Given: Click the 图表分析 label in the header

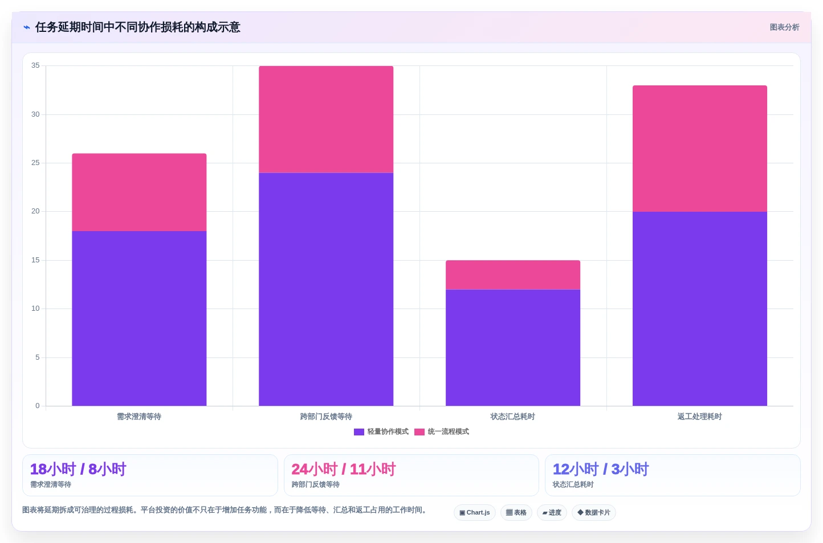Looking at the screenshot, I should (784, 27).
